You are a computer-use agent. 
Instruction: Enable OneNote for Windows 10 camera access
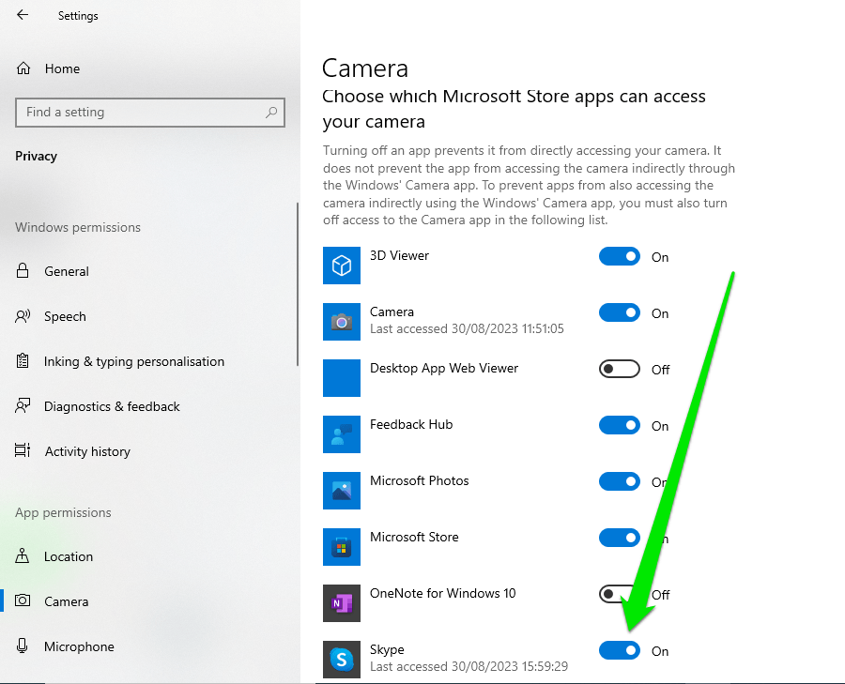click(620, 594)
